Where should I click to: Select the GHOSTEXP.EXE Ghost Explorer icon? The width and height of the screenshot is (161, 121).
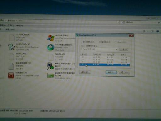click(11, 47)
